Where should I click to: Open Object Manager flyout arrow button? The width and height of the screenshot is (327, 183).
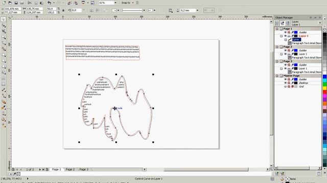320,23
